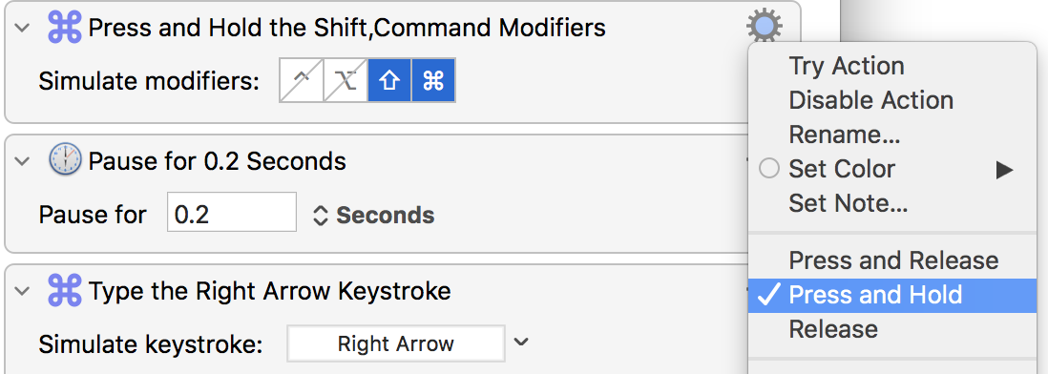The height and width of the screenshot is (374, 1048).
Task: Click the gear icon of the modifiers action
Action: pyautogui.click(x=764, y=27)
